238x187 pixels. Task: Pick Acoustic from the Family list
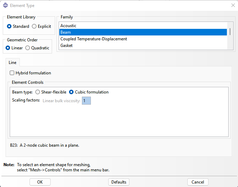[x=143, y=26]
